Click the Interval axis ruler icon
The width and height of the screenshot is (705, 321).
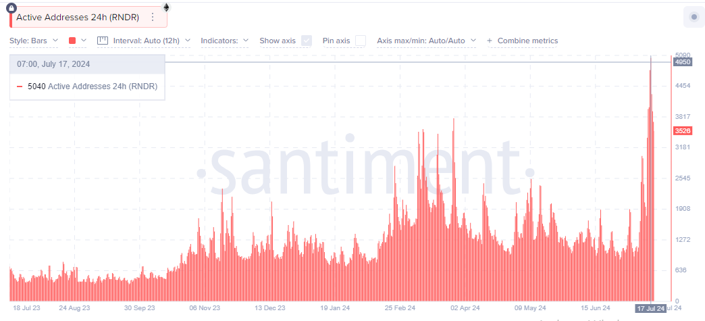103,41
